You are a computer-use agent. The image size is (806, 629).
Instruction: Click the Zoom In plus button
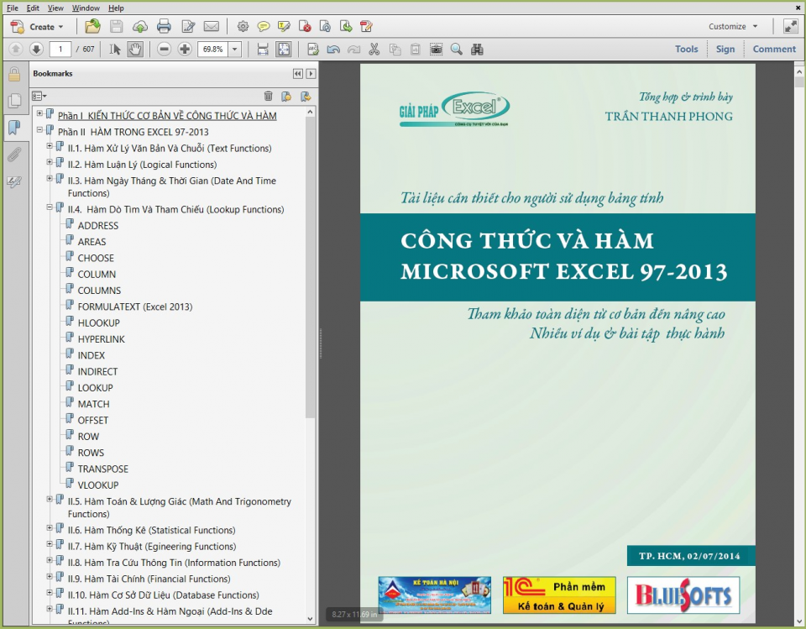tap(185, 49)
